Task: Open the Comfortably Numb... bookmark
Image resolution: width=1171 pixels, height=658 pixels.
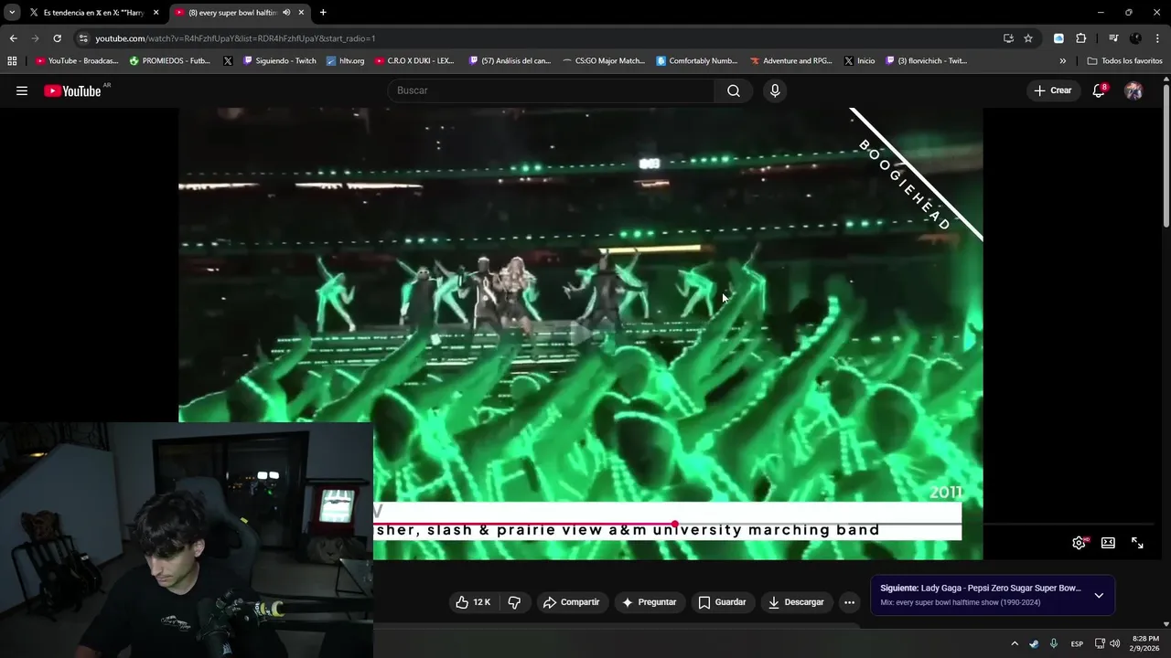Action: click(x=697, y=61)
